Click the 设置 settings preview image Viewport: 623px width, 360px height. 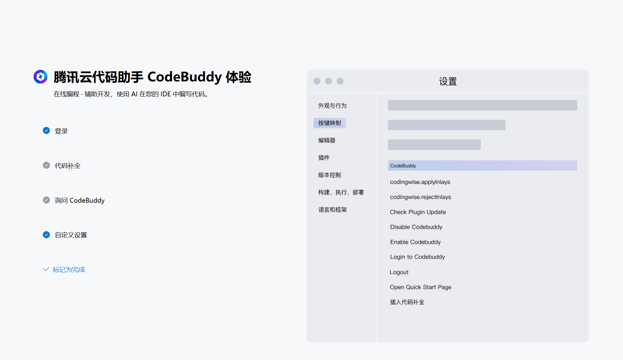point(448,206)
